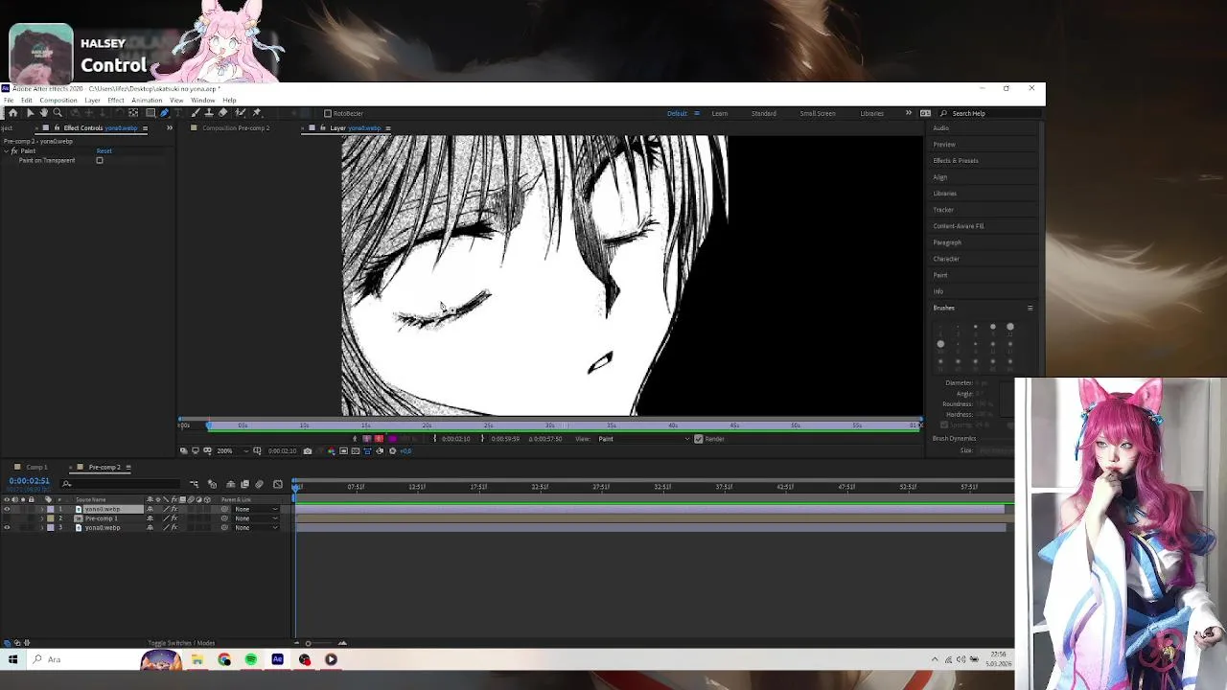Screen dimensions: 1227x690
Task: Open the channel color display icon
Action: [x=331, y=450]
